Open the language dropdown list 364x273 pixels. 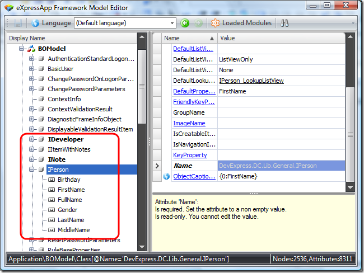pos(172,23)
